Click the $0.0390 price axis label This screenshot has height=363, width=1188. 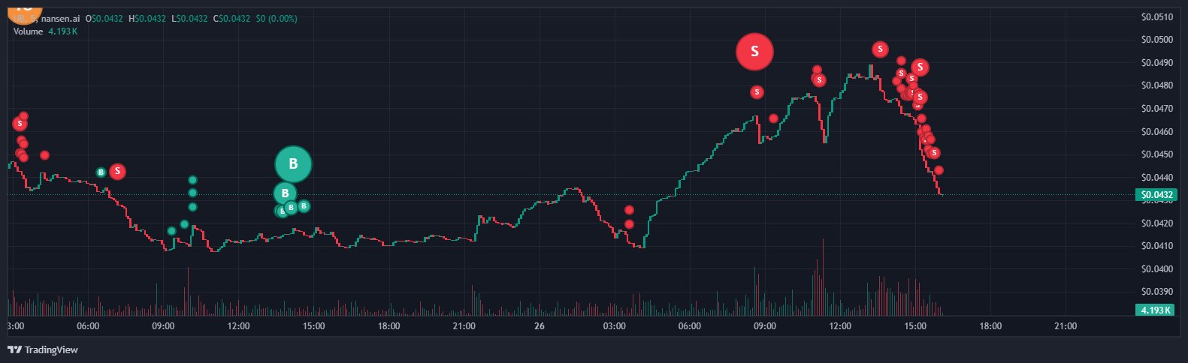coord(1156,292)
